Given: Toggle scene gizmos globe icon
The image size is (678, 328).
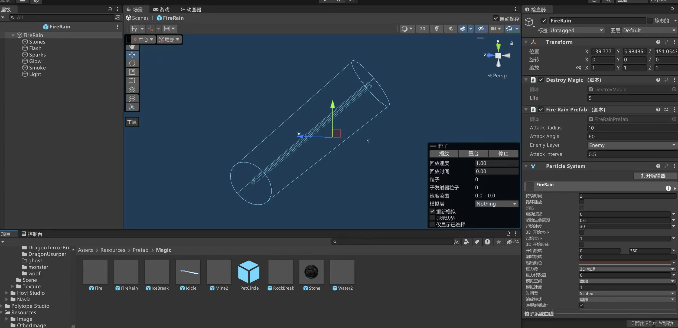Looking at the screenshot, I should coord(509,29).
